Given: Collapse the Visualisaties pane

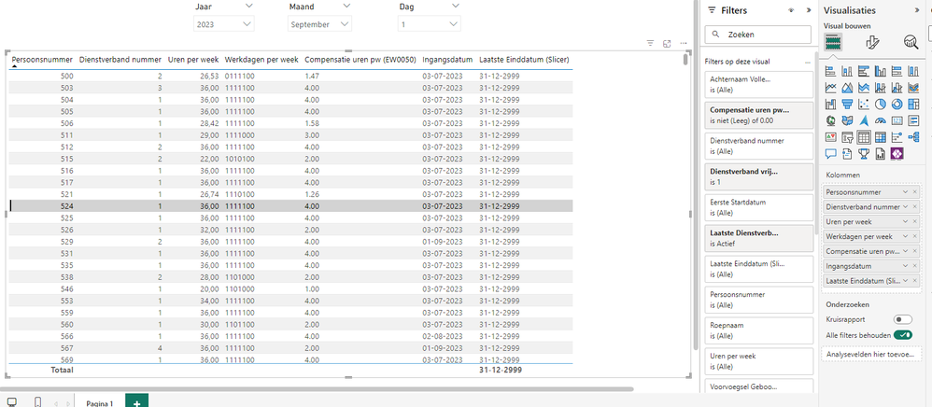Looking at the screenshot, I should pos(916,10).
